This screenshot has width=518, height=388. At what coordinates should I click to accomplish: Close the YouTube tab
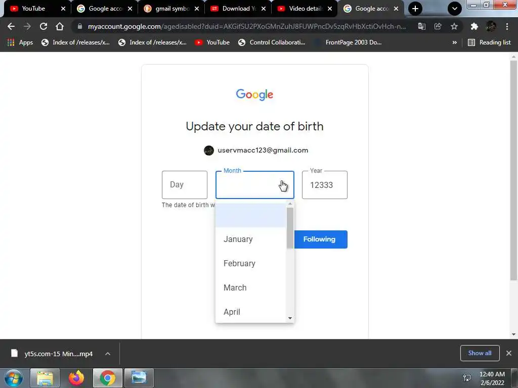coord(63,9)
